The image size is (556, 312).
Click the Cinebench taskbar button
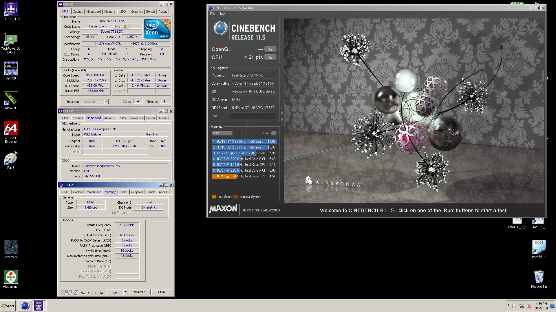[x=25, y=306]
